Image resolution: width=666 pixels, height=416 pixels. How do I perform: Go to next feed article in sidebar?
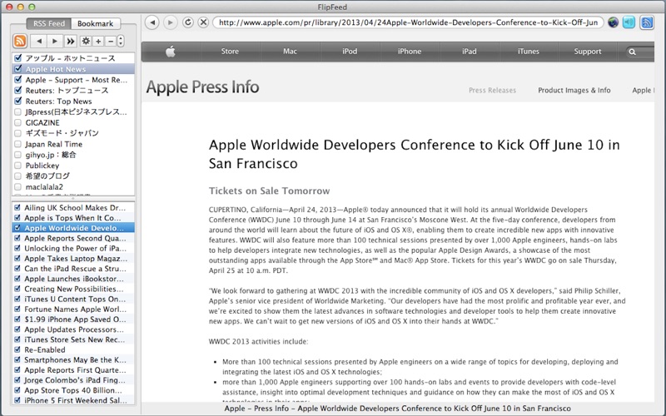click(55, 41)
